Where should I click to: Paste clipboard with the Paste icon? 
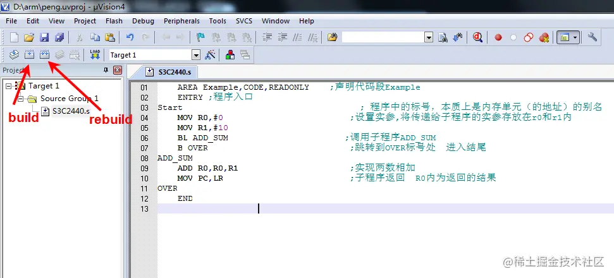[x=110, y=37]
